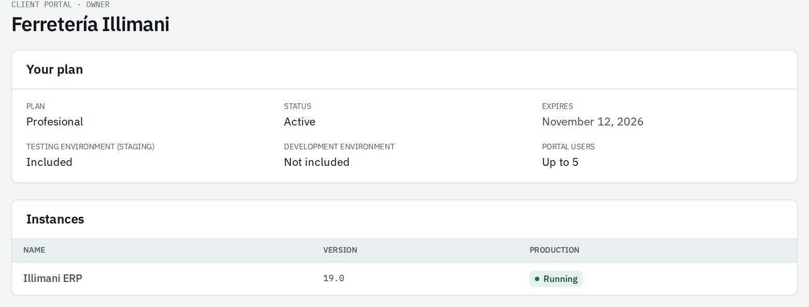Click the STATUS field label
Image resolution: width=809 pixels, height=307 pixels.
(298, 106)
